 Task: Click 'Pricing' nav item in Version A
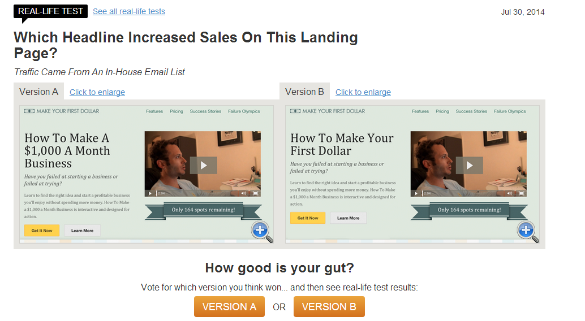177,111
